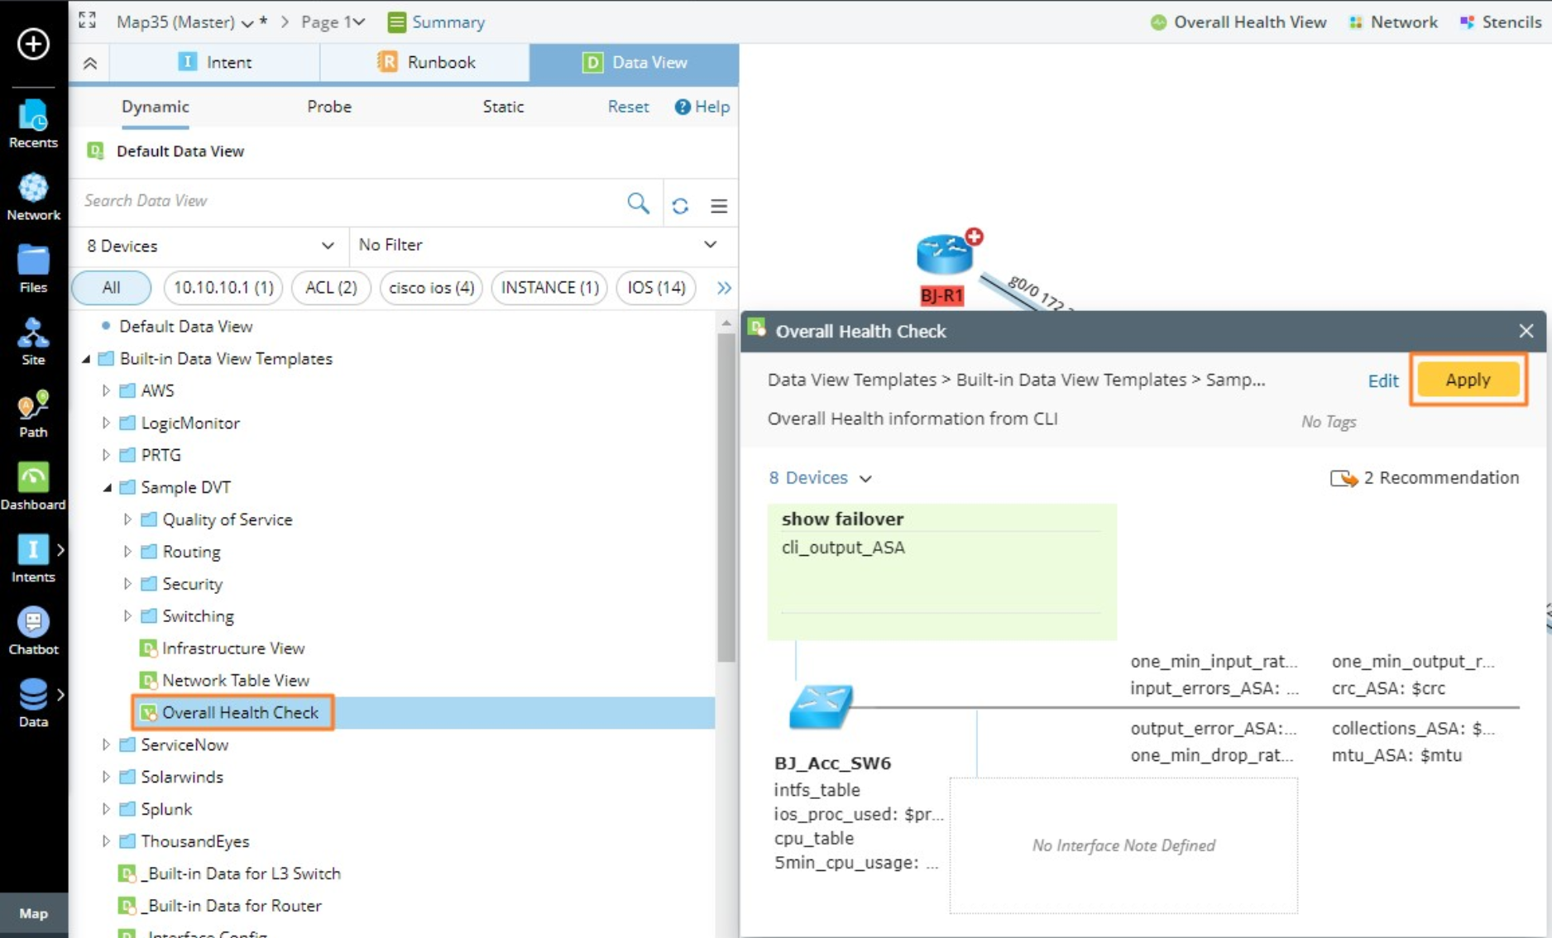Open the 8 Devices dropdown in left panel
The width and height of the screenshot is (1552, 938).
tap(210, 246)
